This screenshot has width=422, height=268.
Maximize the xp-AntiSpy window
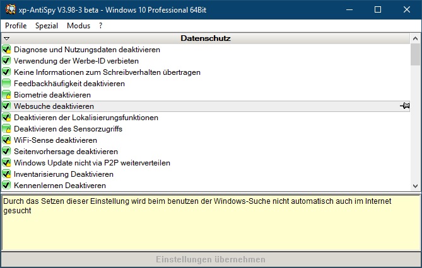point(378,9)
